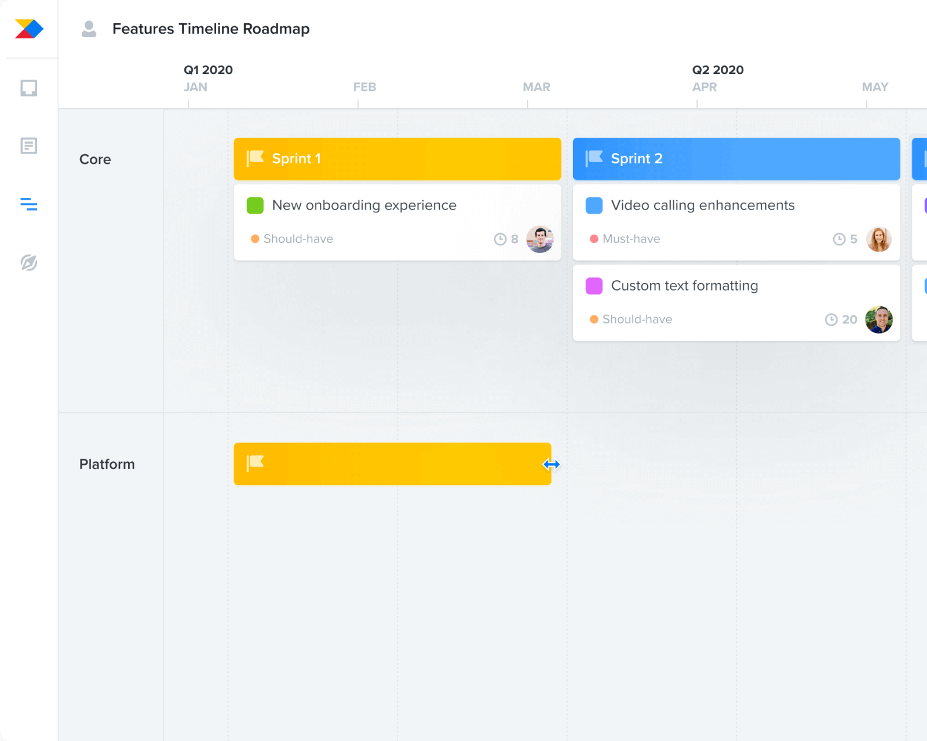The height and width of the screenshot is (741, 927).
Task: Expand the Platform swimlane row
Action: click(107, 464)
